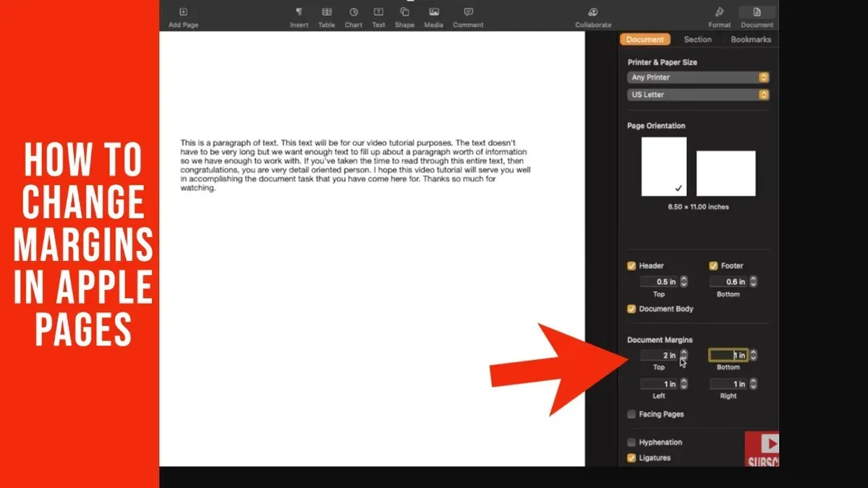Click the header Top margin stepper
The image size is (868, 488).
point(684,282)
